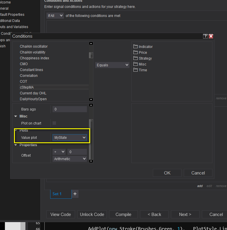This screenshot has width=227, height=230.
Task: Open the Arithmetic offset type dropdown
Action: [x=70, y=159]
